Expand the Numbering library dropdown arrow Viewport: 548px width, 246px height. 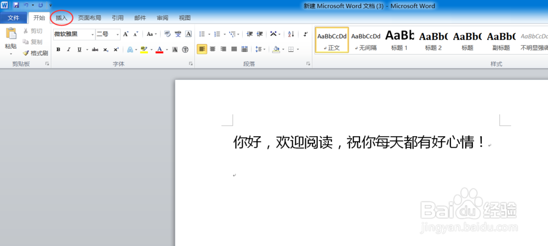tap(224, 34)
